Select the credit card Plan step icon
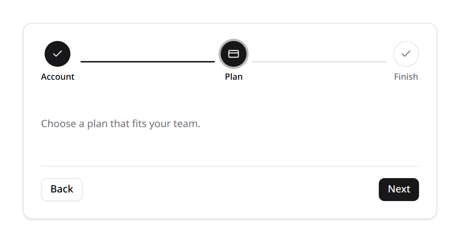460x242 pixels. pos(234,54)
